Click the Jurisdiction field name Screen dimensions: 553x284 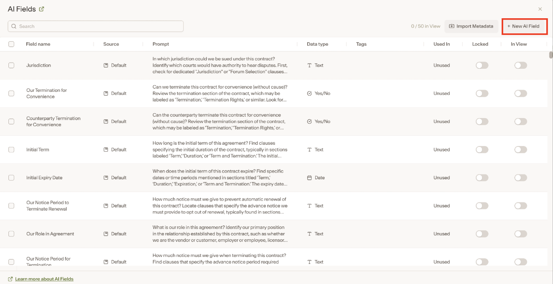pos(39,65)
